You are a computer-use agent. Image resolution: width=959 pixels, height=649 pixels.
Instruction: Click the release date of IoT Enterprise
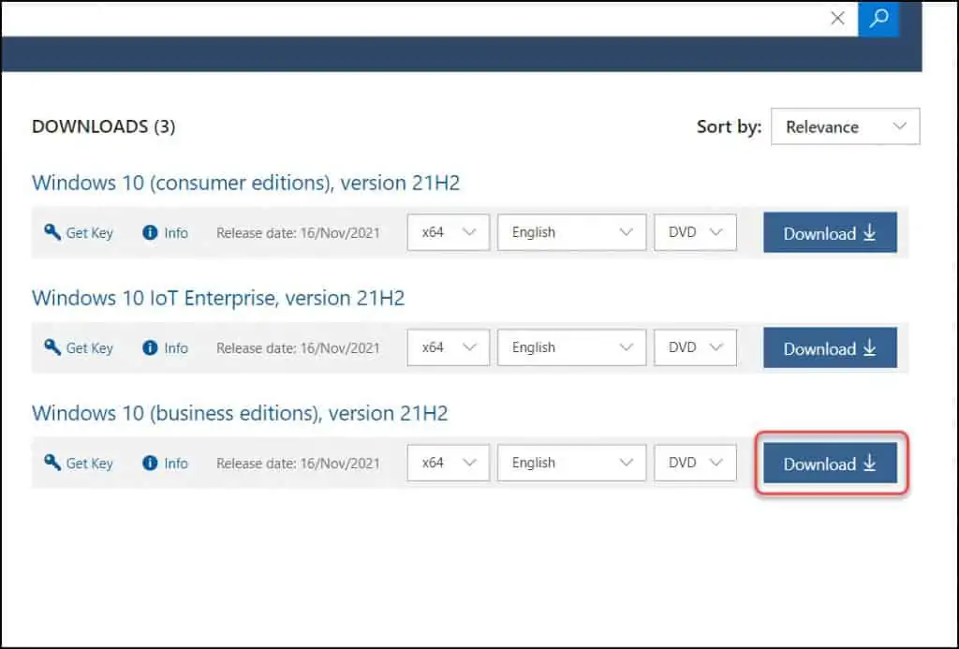[298, 348]
